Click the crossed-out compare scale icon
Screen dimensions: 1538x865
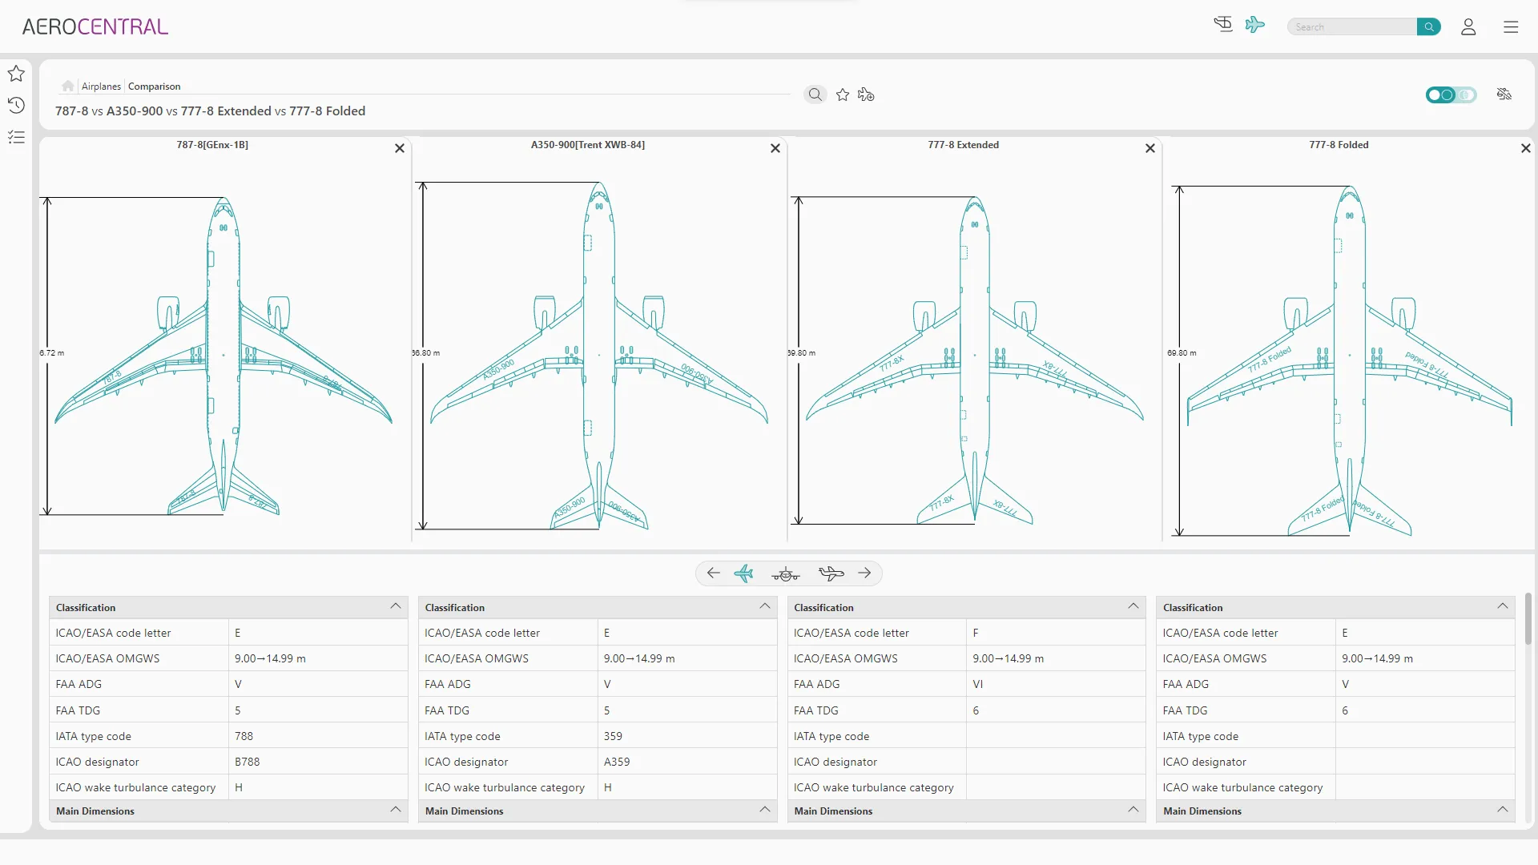1504,95
